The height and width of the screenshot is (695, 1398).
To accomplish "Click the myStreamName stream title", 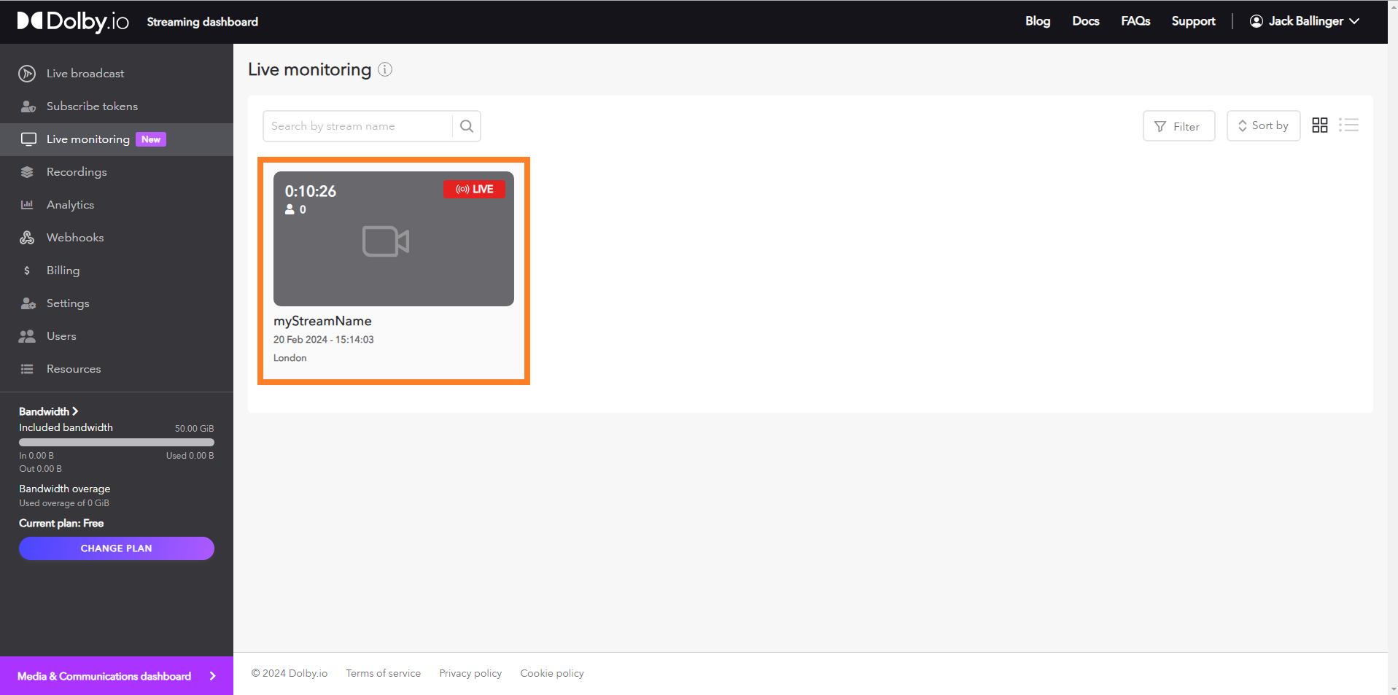I will [x=322, y=321].
